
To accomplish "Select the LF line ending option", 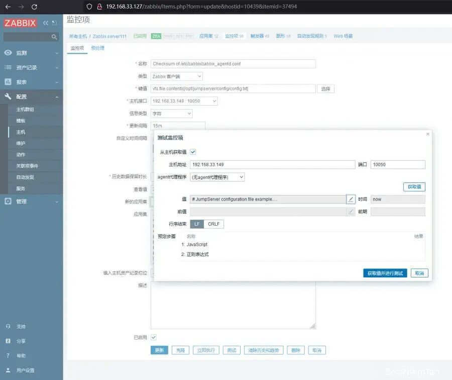I will 197,224.
